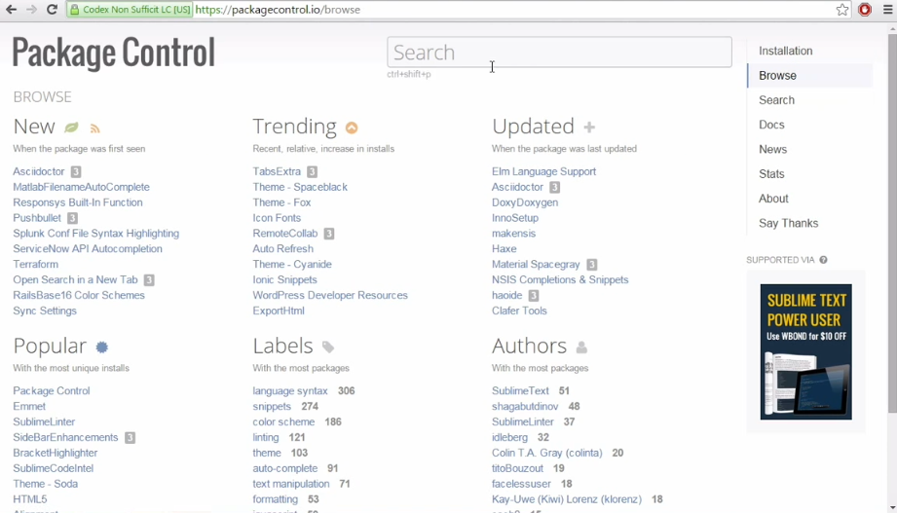Open author titoBouzout's packages
This screenshot has height=513, width=897.
pos(517,468)
